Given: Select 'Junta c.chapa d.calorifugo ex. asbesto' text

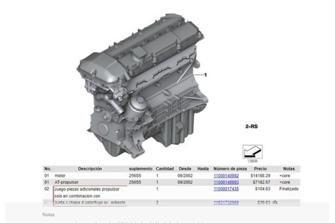Looking at the screenshot, I should coord(90,202).
